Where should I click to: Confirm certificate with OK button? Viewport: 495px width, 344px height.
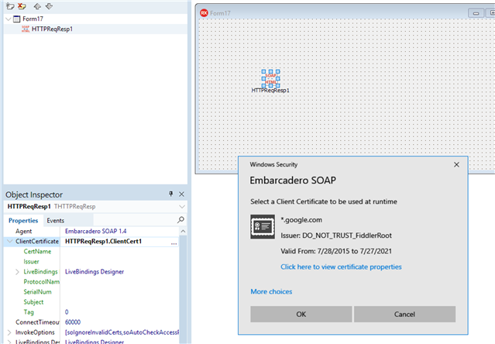(x=301, y=315)
